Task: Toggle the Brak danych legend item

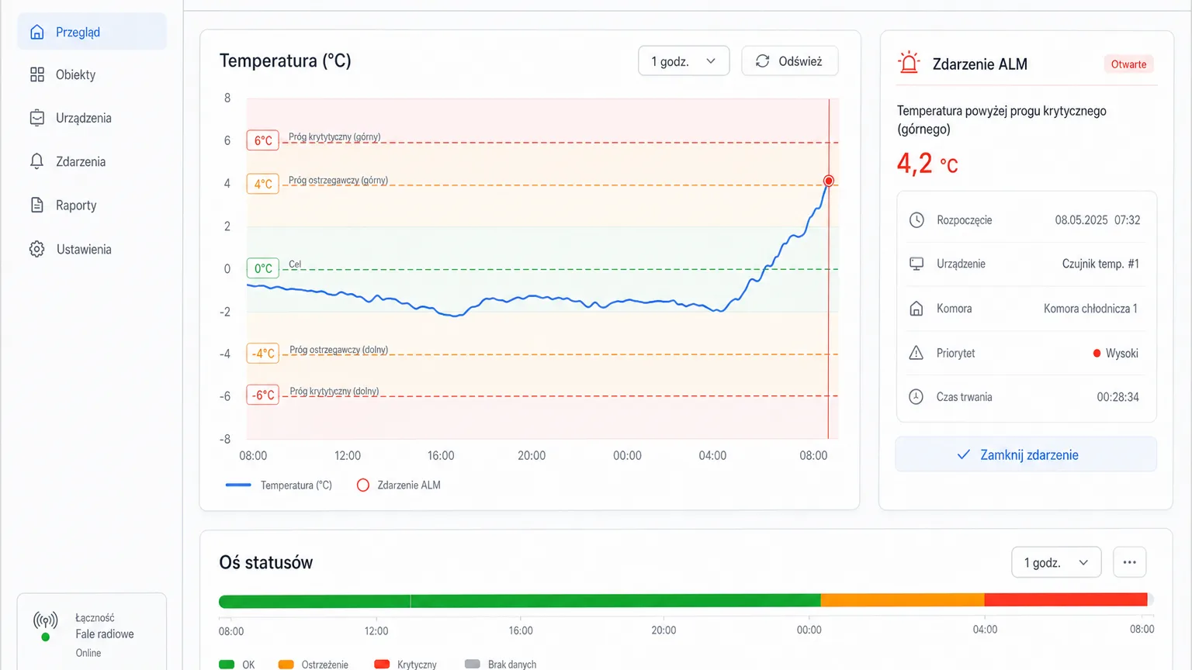Action: coord(501,665)
